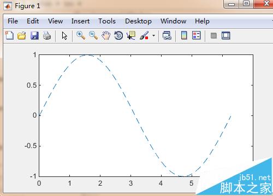
Task: Activate the Zoom Out magnifier
Action: [x=93, y=35]
